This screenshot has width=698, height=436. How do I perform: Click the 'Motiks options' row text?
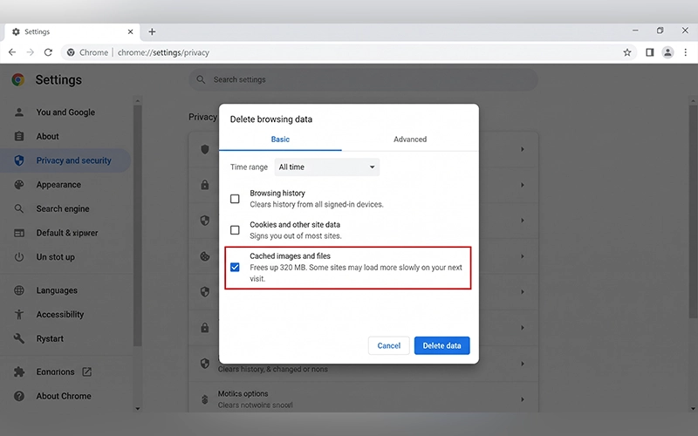coord(243,394)
